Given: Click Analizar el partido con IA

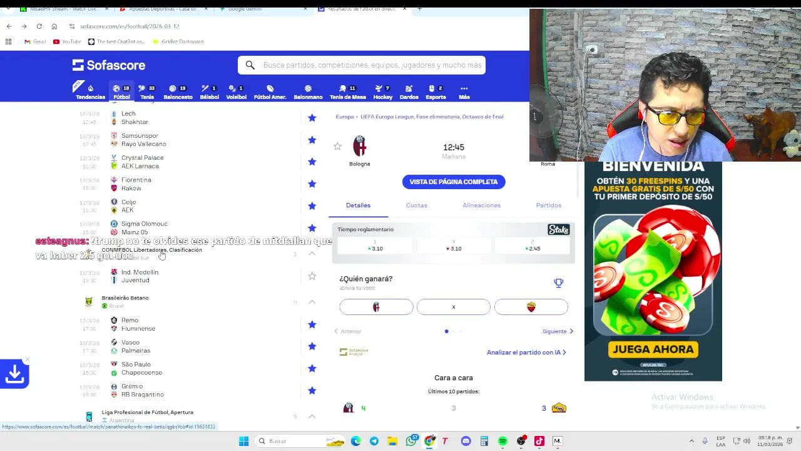Looking at the screenshot, I should click(526, 353).
